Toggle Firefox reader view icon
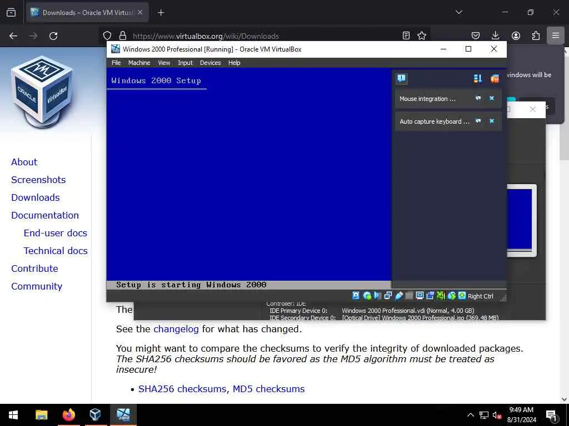This screenshot has height=426, width=569. 406,35
